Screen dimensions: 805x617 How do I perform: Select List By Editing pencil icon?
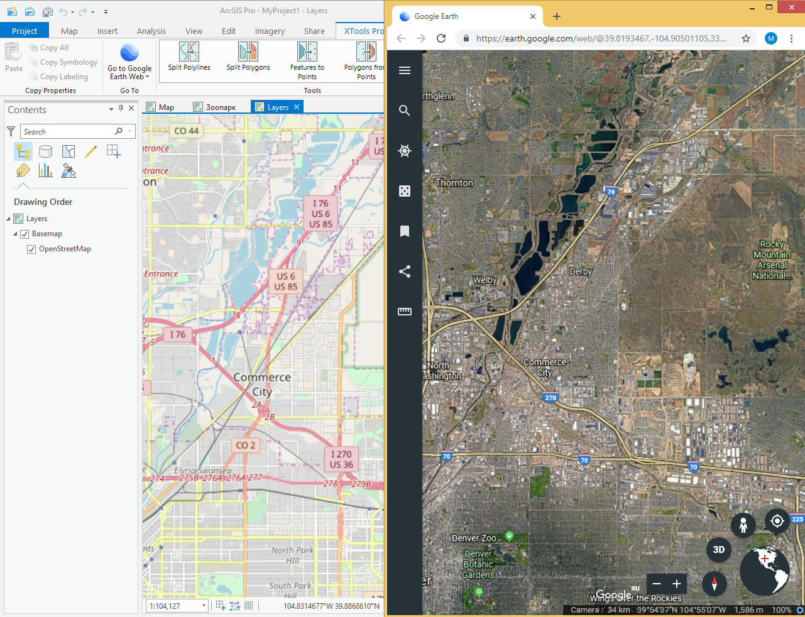[91, 151]
